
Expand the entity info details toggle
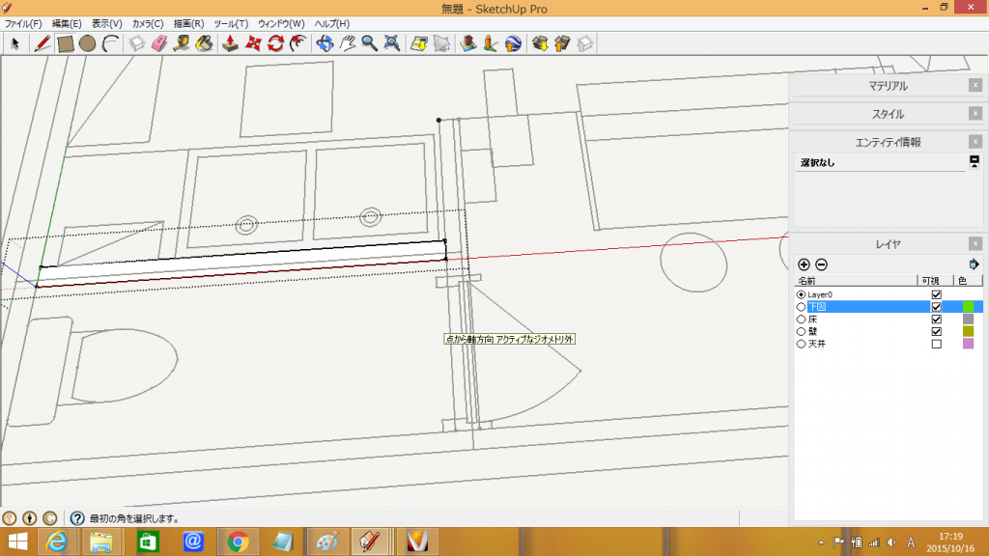click(975, 160)
